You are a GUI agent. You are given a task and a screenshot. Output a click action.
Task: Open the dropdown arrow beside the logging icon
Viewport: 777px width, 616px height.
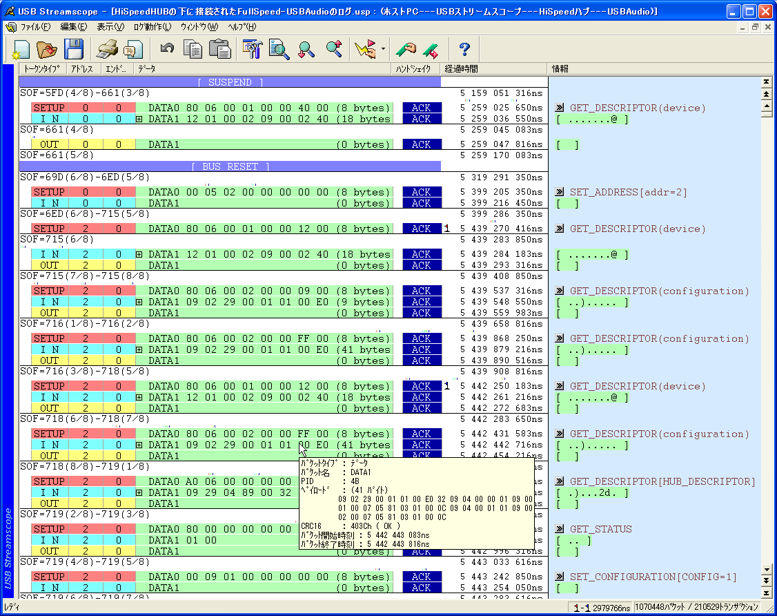[383, 49]
